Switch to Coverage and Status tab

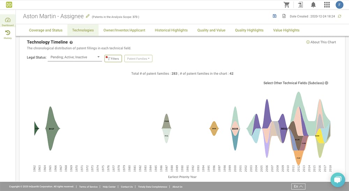click(46, 30)
